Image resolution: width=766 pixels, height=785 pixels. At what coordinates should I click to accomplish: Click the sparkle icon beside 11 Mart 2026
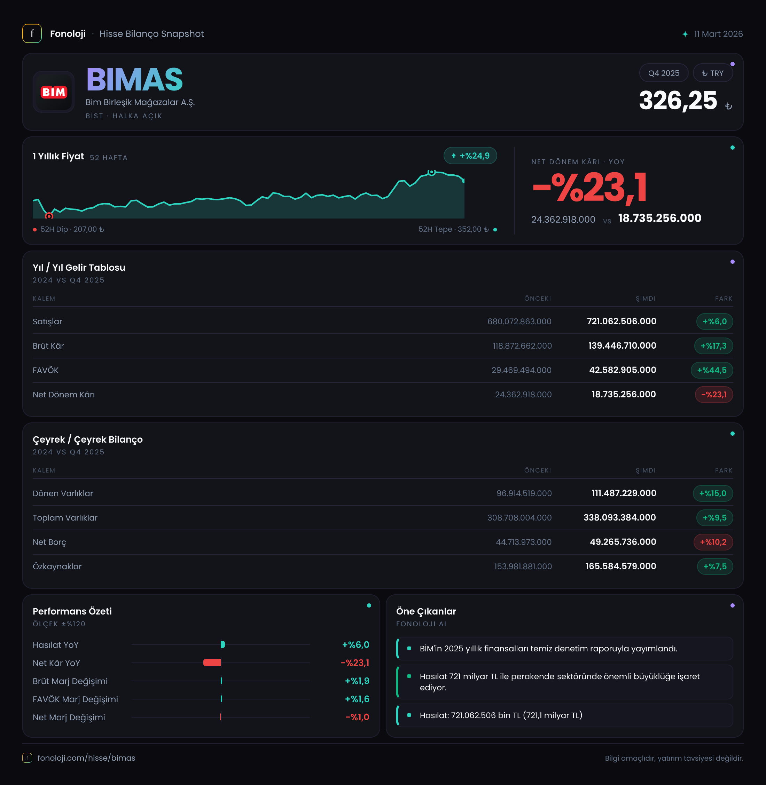685,34
